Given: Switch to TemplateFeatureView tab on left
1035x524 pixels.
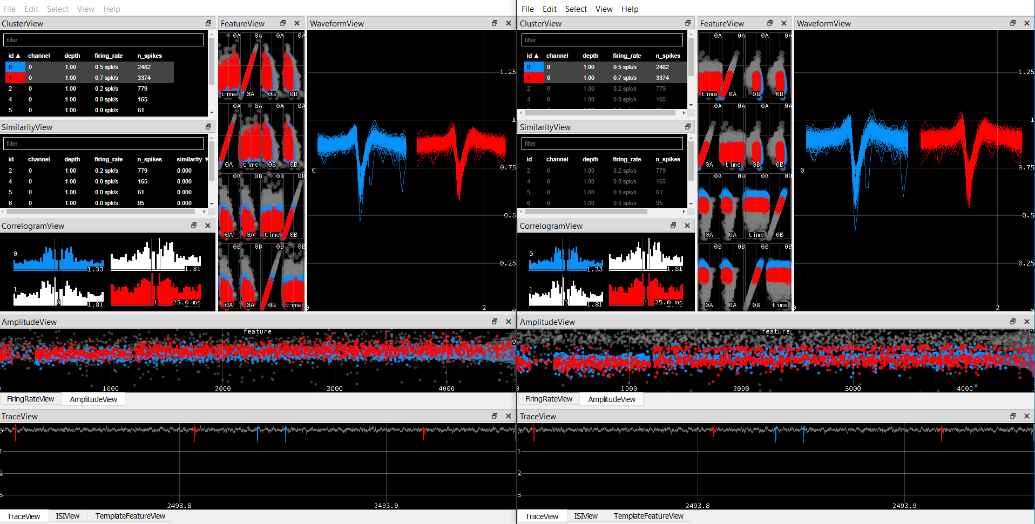Looking at the screenshot, I should [130, 516].
